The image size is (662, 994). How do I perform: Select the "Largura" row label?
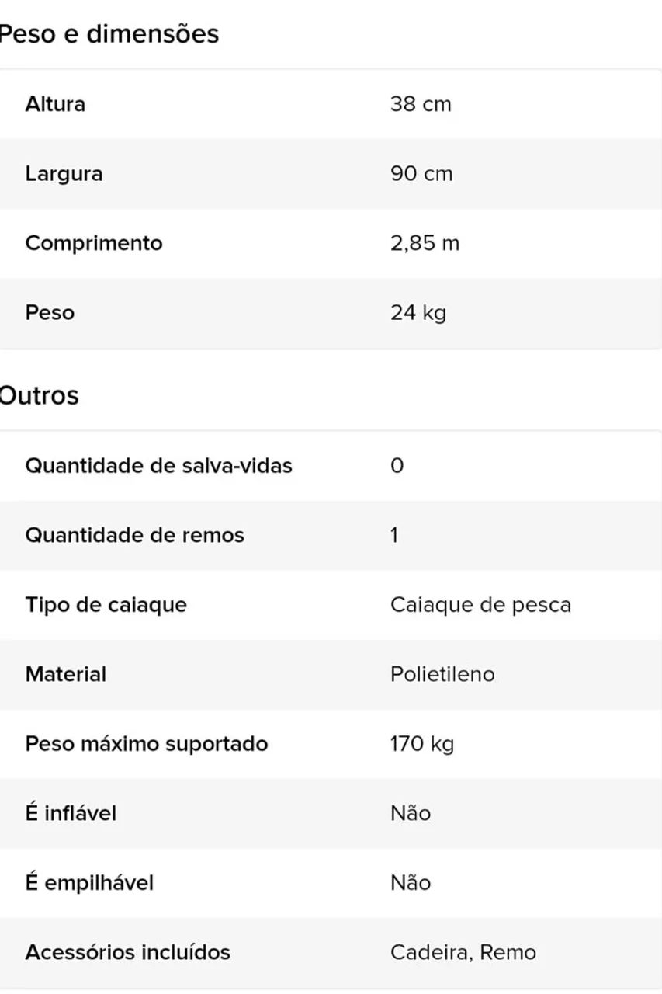click(64, 173)
